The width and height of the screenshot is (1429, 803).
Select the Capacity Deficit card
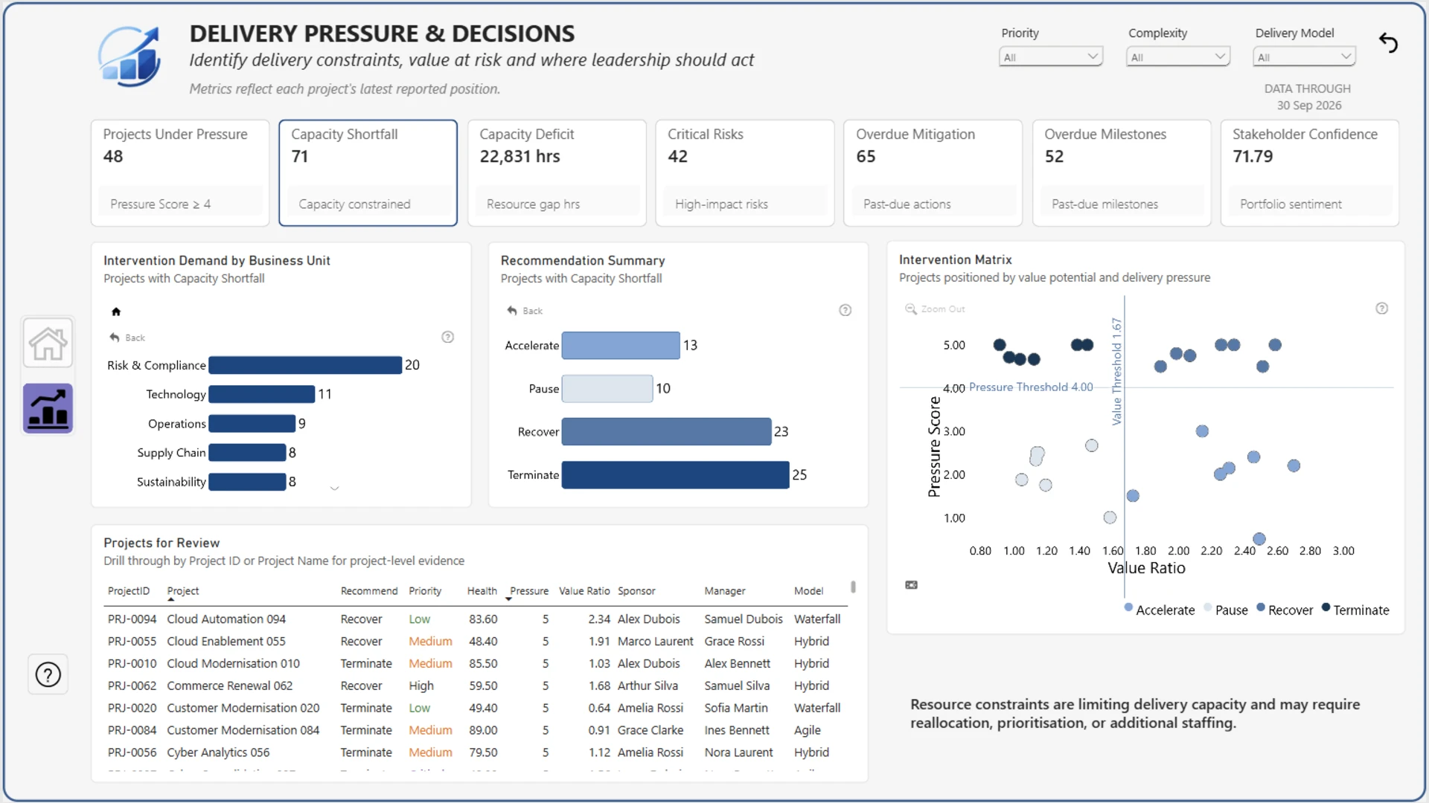(556, 172)
